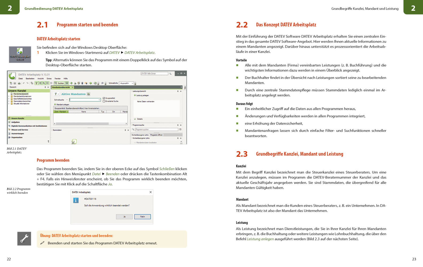
Task: Click into the DATEV Hilfe-Center search field
Action: click(154, 73)
